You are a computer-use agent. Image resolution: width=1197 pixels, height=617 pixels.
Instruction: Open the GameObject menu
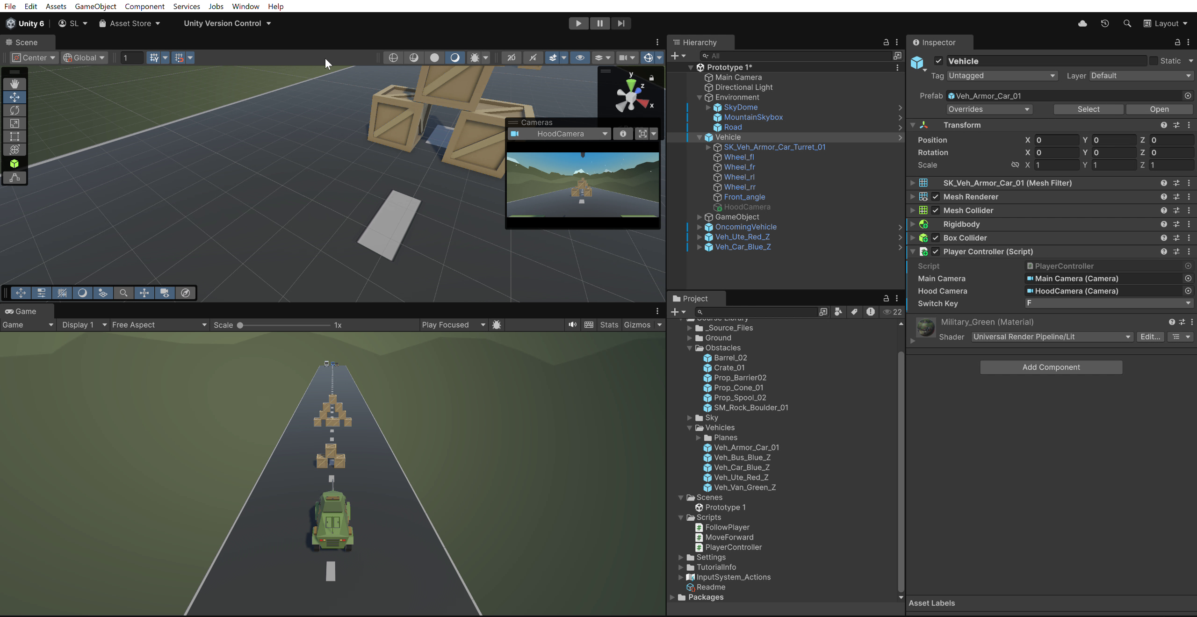pos(95,6)
